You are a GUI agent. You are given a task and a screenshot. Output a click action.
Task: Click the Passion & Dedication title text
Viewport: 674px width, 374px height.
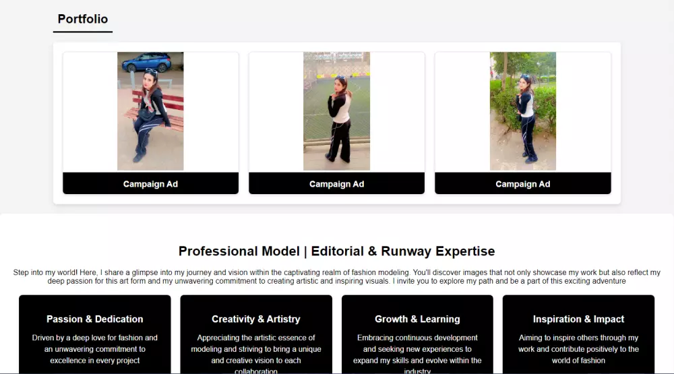pos(94,319)
